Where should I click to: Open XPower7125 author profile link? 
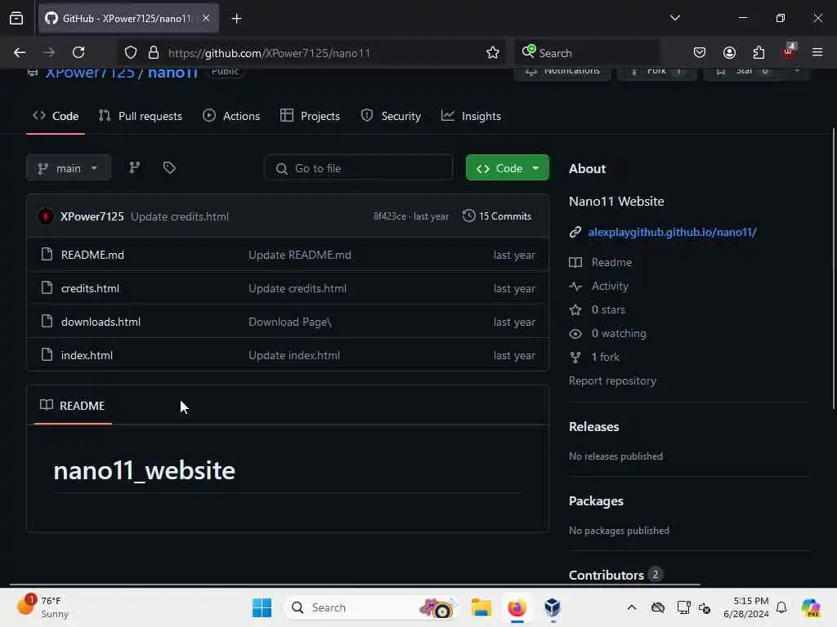92,216
